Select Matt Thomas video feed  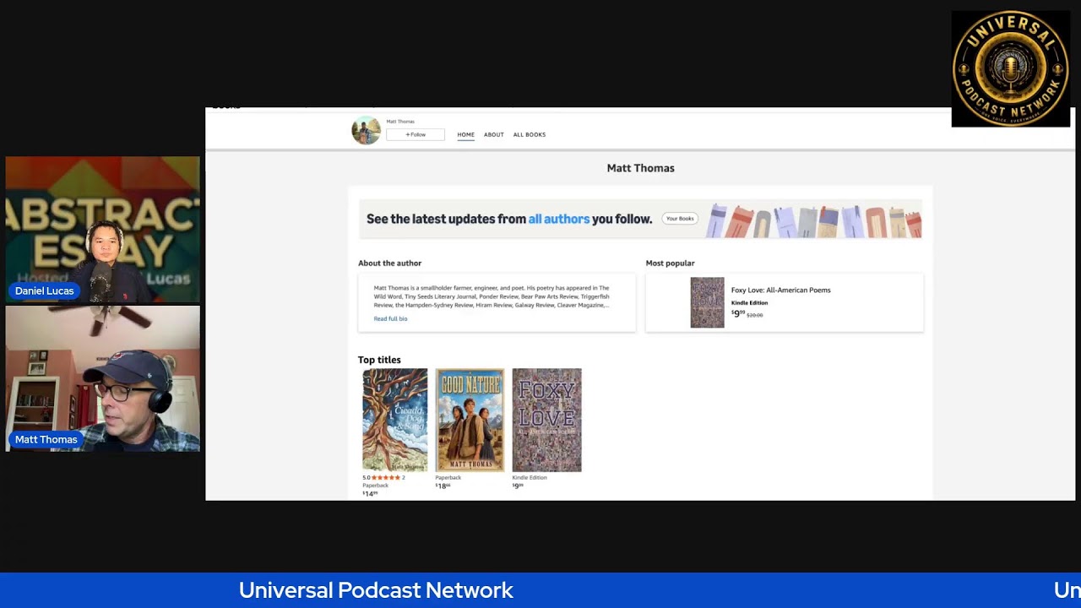tap(103, 378)
